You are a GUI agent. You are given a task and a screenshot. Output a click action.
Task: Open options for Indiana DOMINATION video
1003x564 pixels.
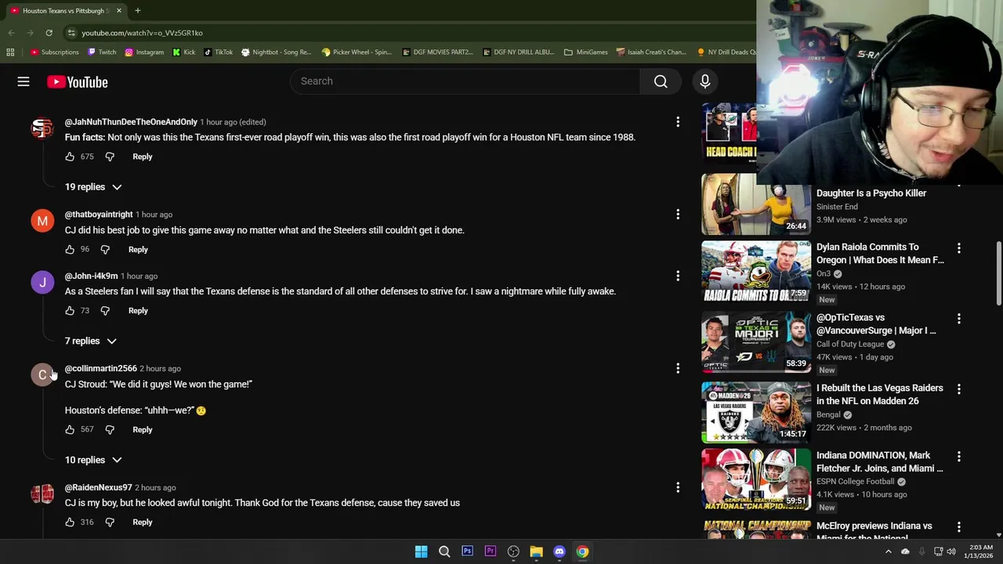point(958,457)
